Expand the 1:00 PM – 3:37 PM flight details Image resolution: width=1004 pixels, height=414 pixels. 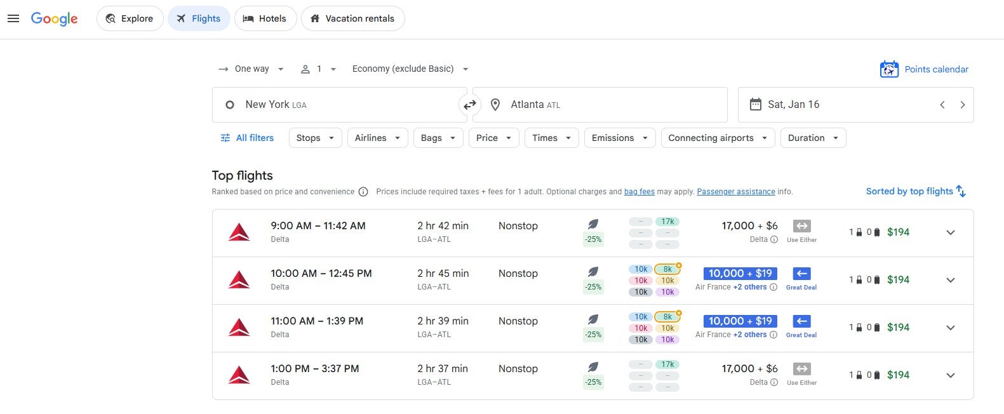(x=951, y=375)
